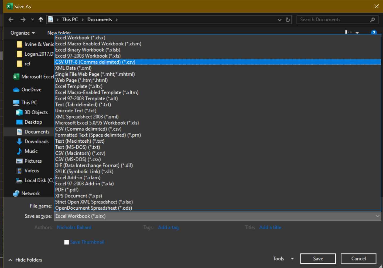Image resolution: width=383 pixels, height=268 pixels.
Task: Choose XML Data (*.xml) type
Action: pos(217,68)
